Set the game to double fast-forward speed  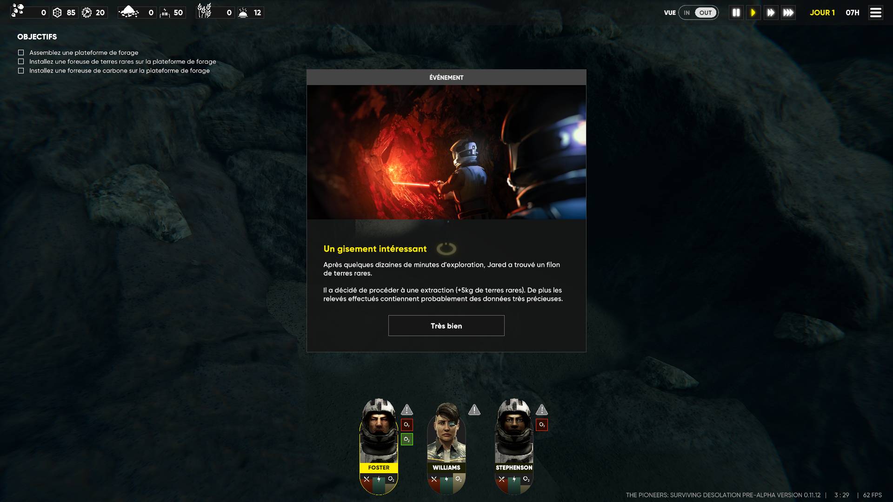pos(771,13)
